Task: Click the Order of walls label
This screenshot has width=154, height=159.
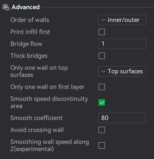Action: coord(30,20)
